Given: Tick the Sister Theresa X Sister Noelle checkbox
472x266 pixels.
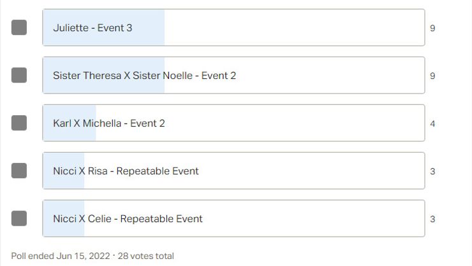Looking at the screenshot, I should click(x=19, y=75).
